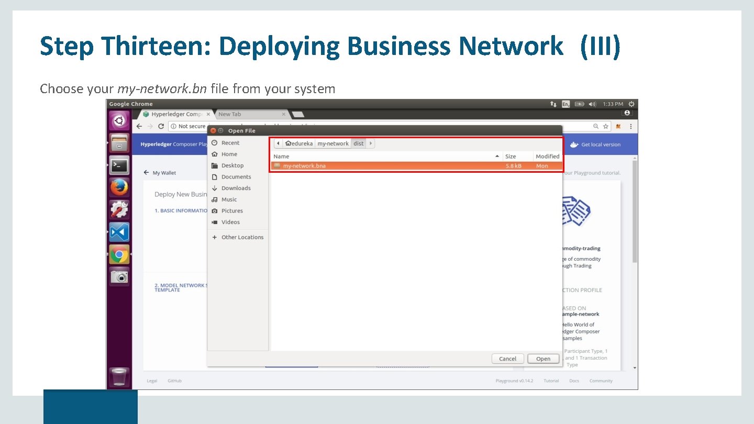This screenshot has height=424, width=754.
Task: Click the zoom magnifier in address bar
Action: (x=596, y=126)
